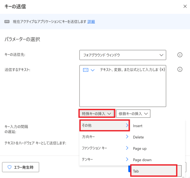Click the エラー発生時 button

click(21, 167)
